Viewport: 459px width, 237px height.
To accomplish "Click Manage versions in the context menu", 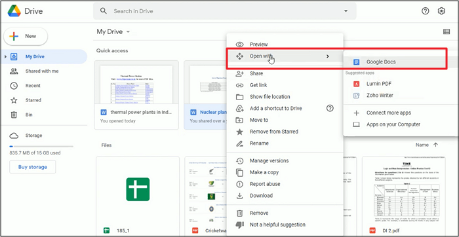I will [x=285, y=160].
